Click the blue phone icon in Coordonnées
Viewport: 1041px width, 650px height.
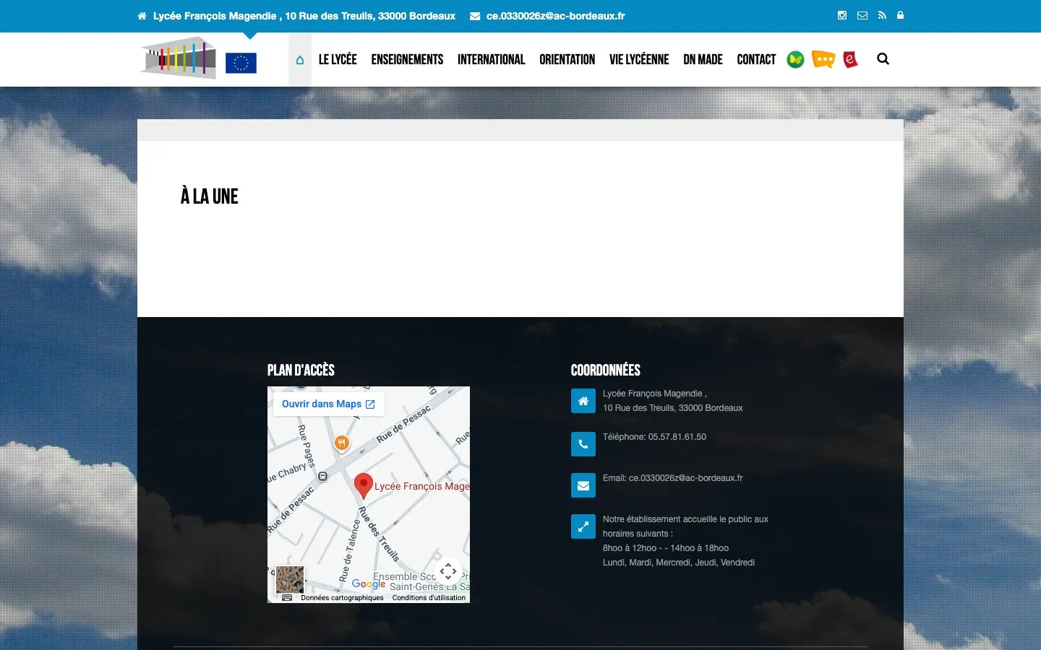(583, 444)
